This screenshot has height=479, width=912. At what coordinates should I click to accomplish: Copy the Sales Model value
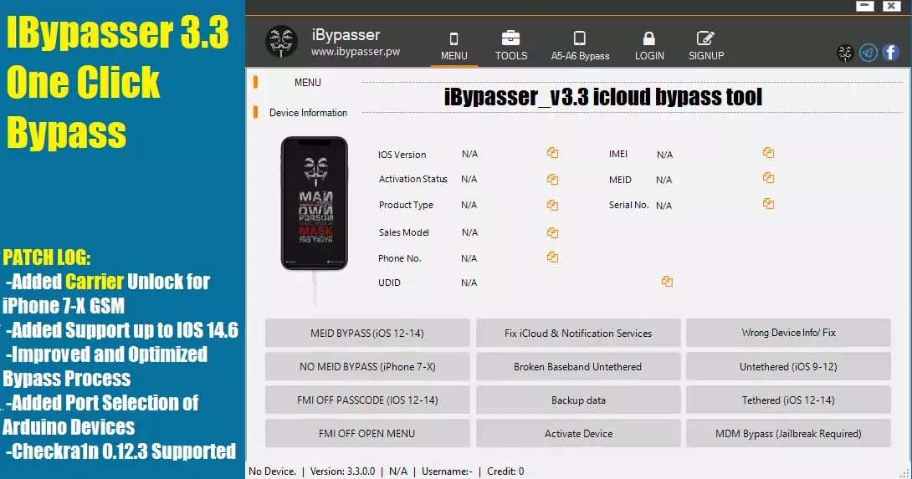(552, 232)
